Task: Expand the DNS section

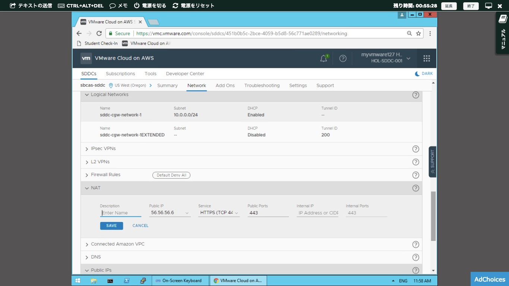Action: pyautogui.click(x=87, y=257)
